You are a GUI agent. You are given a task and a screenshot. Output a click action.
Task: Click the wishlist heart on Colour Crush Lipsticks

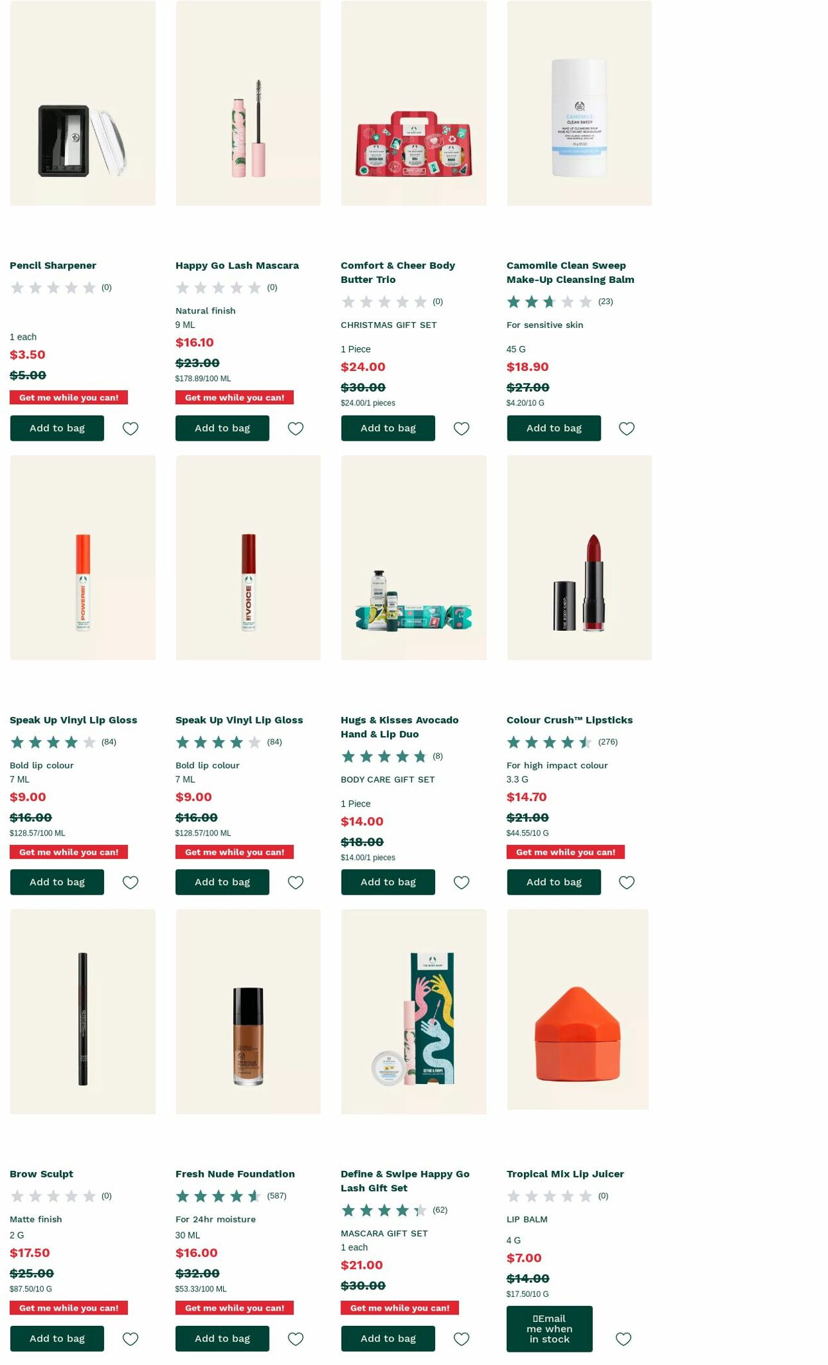click(627, 882)
